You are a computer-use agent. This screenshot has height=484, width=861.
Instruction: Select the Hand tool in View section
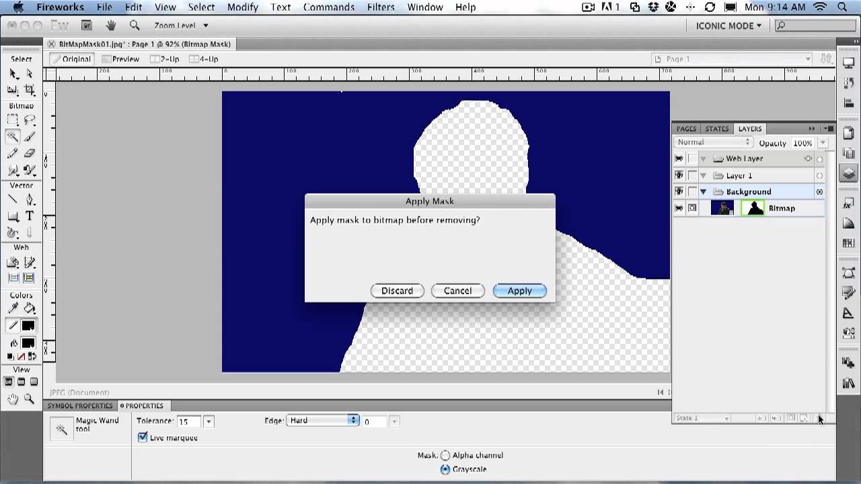tap(13, 399)
